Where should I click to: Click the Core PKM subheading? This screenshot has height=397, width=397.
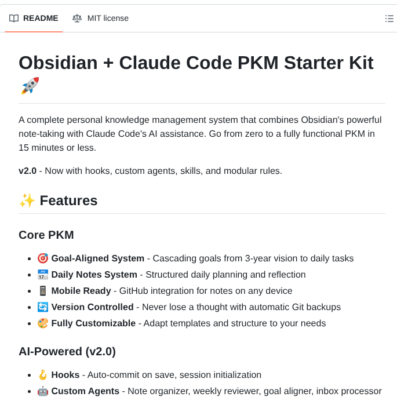46,235
